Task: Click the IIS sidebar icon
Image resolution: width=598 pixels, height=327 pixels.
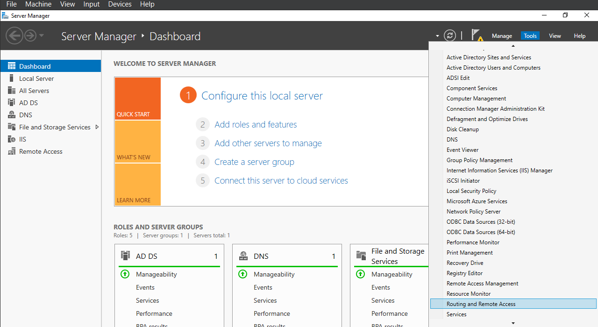Action: pos(12,139)
